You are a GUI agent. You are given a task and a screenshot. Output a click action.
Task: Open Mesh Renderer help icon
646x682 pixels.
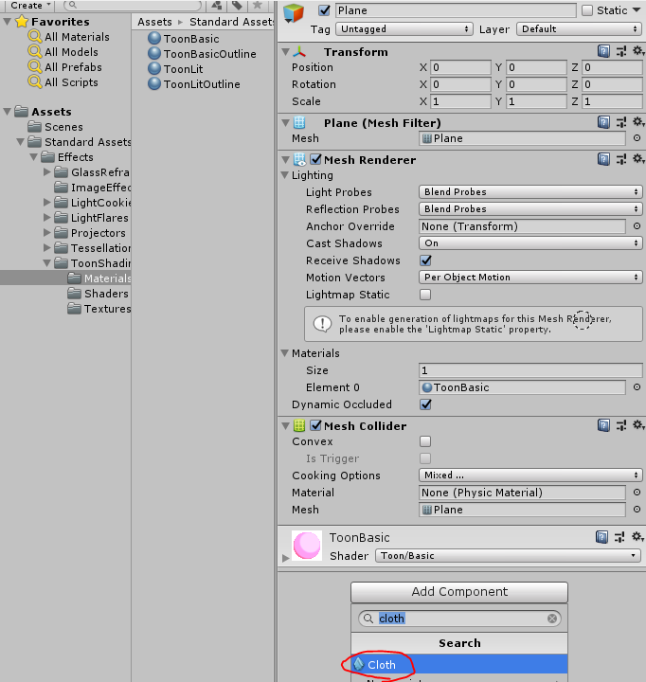pyautogui.click(x=603, y=159)
